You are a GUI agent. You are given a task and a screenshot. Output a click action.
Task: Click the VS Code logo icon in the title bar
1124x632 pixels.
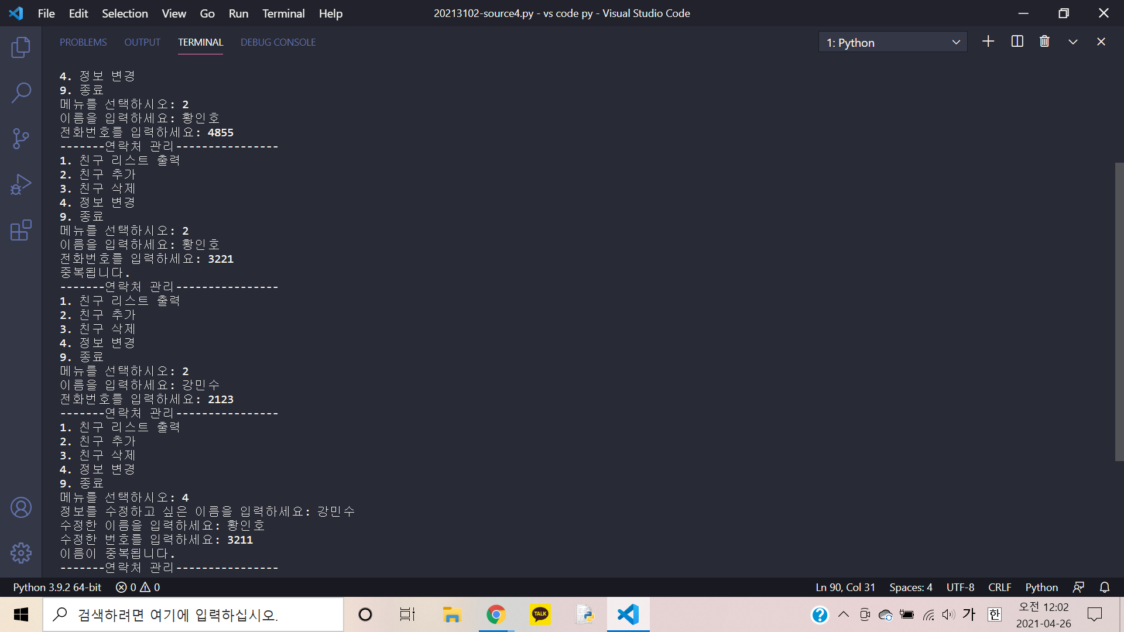[x=16, y=13]
